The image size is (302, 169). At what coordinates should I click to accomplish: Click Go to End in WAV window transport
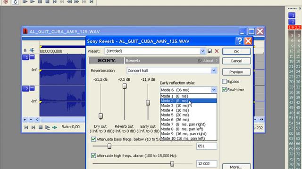(x=34, y=127)
